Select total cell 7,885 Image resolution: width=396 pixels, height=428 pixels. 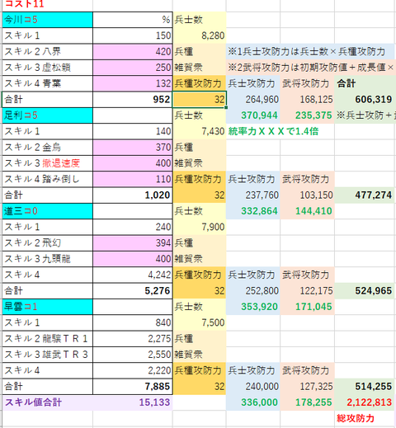tap(133, 387)
